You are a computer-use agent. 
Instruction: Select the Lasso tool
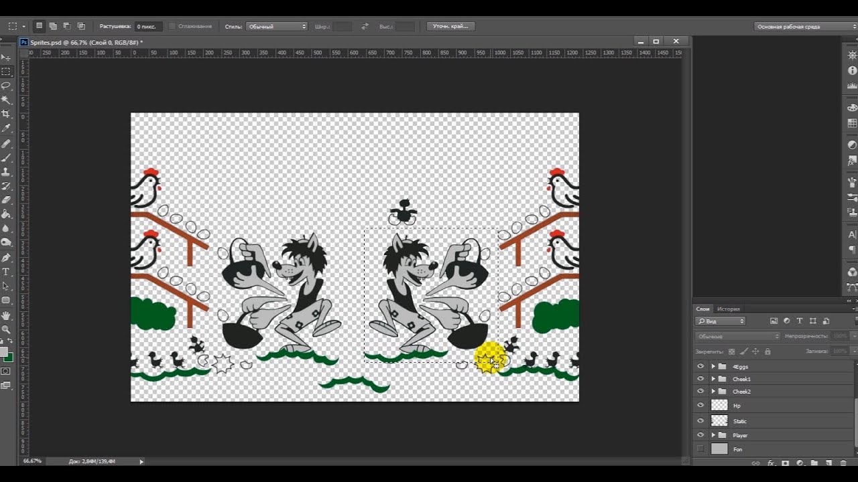6,86
